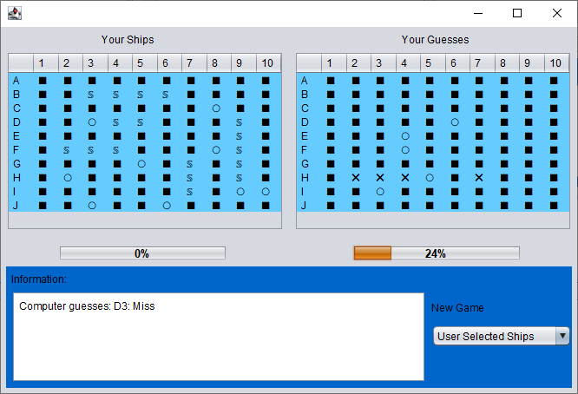Guess unexplored square A1 in Your Guesses grid
Viewport: 578px width, 394px height.
click(x=331, y=80)
